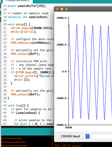Image resolution: width=112 pixels, height=147 pixels.
Task: Open the 230400 baud dropdown
Action: click(74, 136)
